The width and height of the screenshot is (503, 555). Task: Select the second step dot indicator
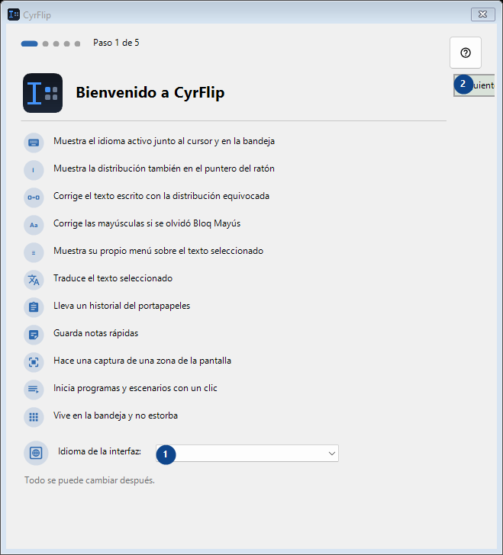pos(45,44)
